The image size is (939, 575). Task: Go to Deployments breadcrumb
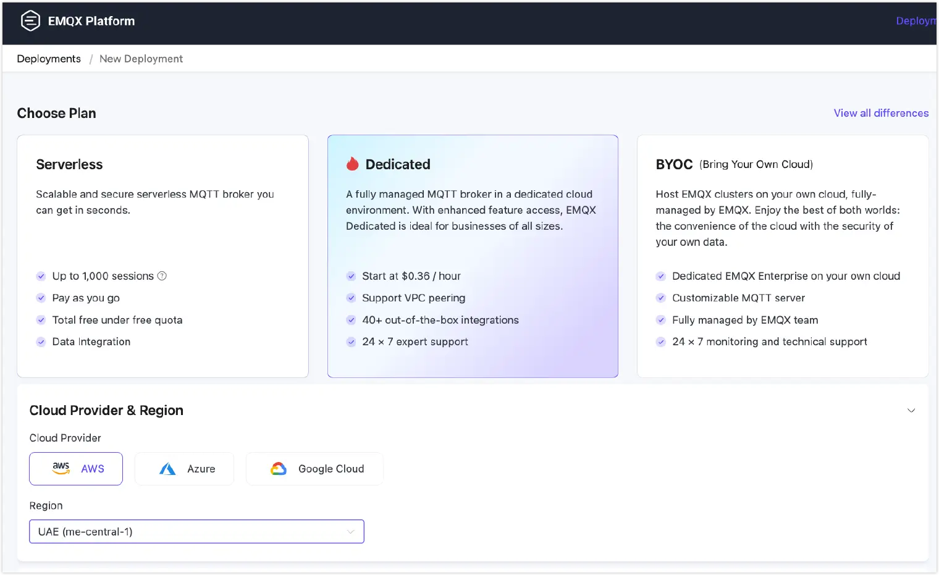(x=49, y=59)
